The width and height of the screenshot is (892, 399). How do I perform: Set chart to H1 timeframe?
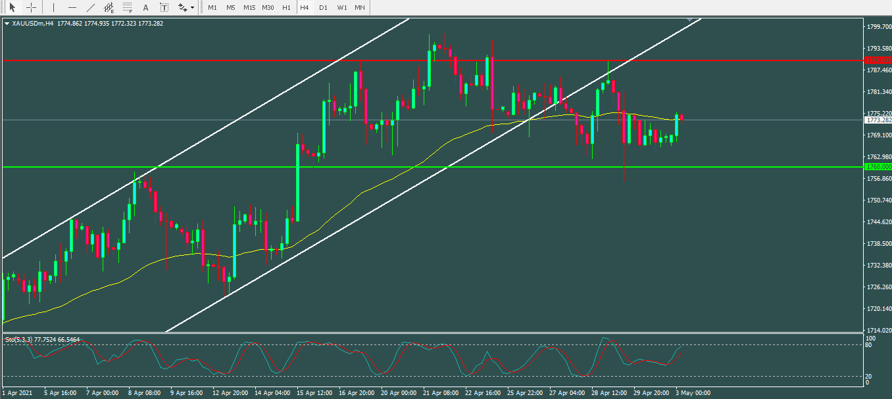pos(286,7)
